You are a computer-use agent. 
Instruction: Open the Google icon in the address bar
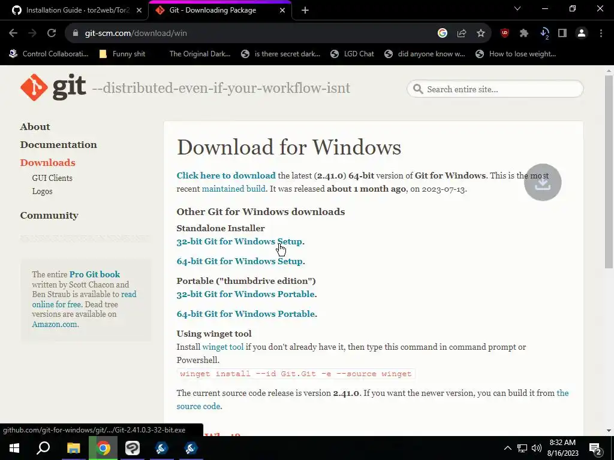[443, 34]
